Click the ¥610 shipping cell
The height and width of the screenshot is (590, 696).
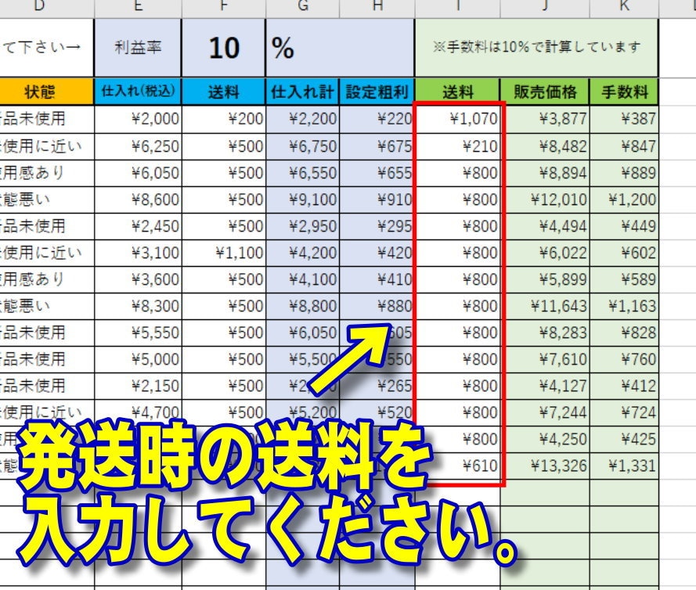click(x=458, y=466)
